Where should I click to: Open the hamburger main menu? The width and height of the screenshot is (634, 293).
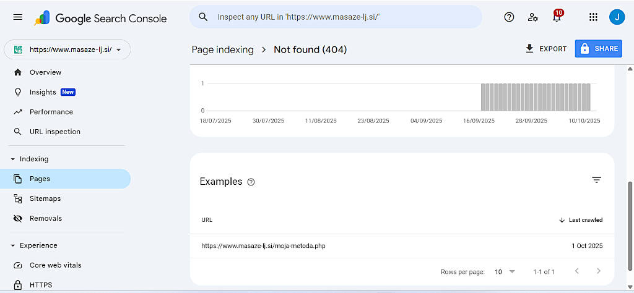point(18,17)
